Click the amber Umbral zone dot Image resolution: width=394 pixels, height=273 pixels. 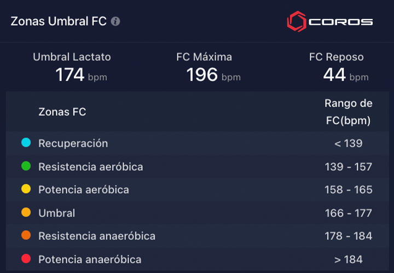pyautogui.click(x=26, y=212)
